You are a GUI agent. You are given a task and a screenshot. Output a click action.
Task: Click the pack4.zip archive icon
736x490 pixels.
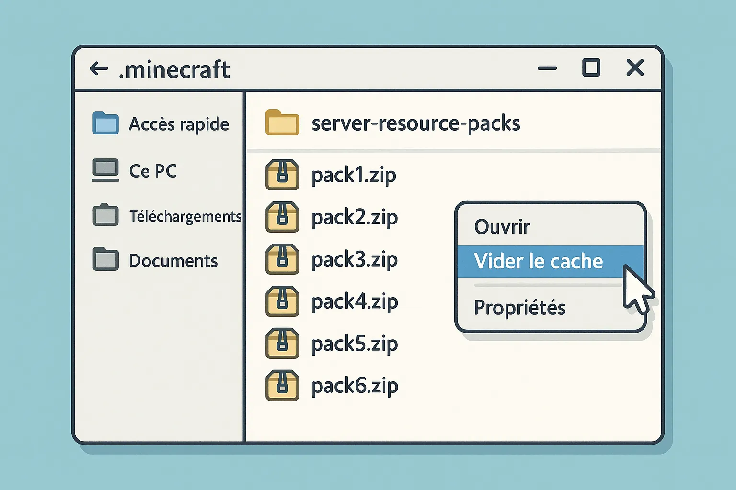click(283, 301)
